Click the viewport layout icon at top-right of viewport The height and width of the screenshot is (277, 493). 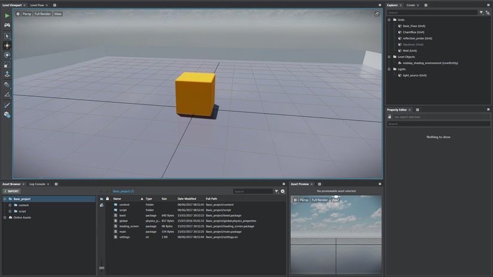376,14
